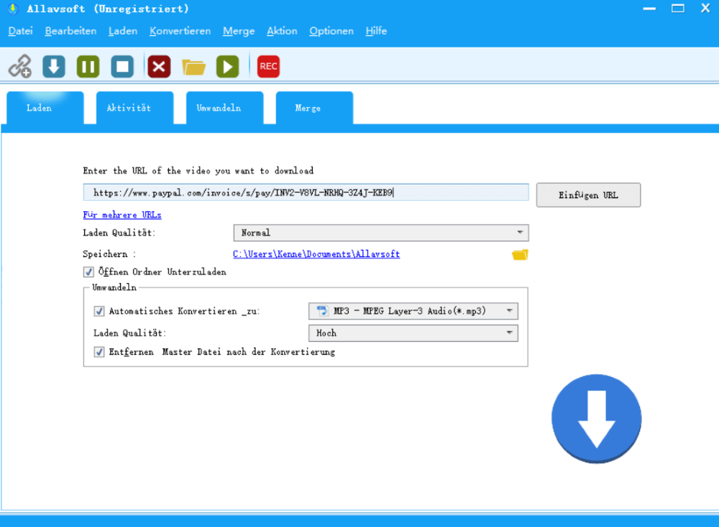Viewport: 719px width, 527px height.
Task: Open the C:\Users\Kenne\Documents\Allavsoft path link
Action: [316, 254]
